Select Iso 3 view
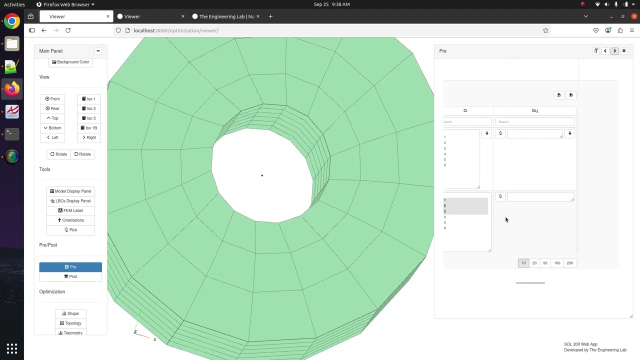The height and width of the screenshot is (360, 640). [88, 118]
